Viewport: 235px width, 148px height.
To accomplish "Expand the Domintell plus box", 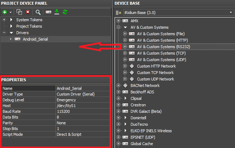I will point(118,118).
